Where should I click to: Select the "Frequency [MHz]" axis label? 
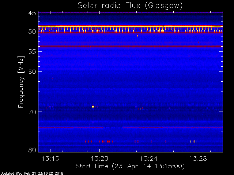pyautogui.click(x=21, y=82)
